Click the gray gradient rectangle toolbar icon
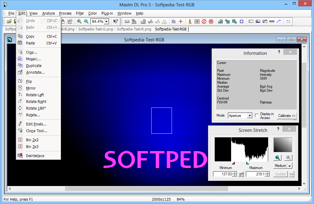 coord(251,21)
